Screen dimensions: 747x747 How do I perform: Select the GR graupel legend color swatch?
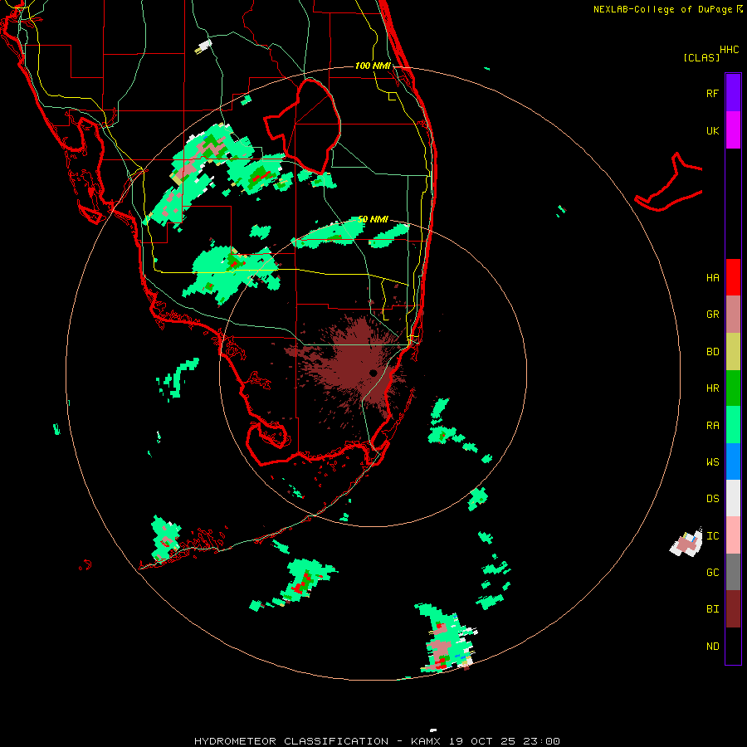733,315
